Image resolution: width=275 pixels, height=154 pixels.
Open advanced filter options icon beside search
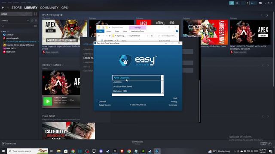(x=35, y=26)
